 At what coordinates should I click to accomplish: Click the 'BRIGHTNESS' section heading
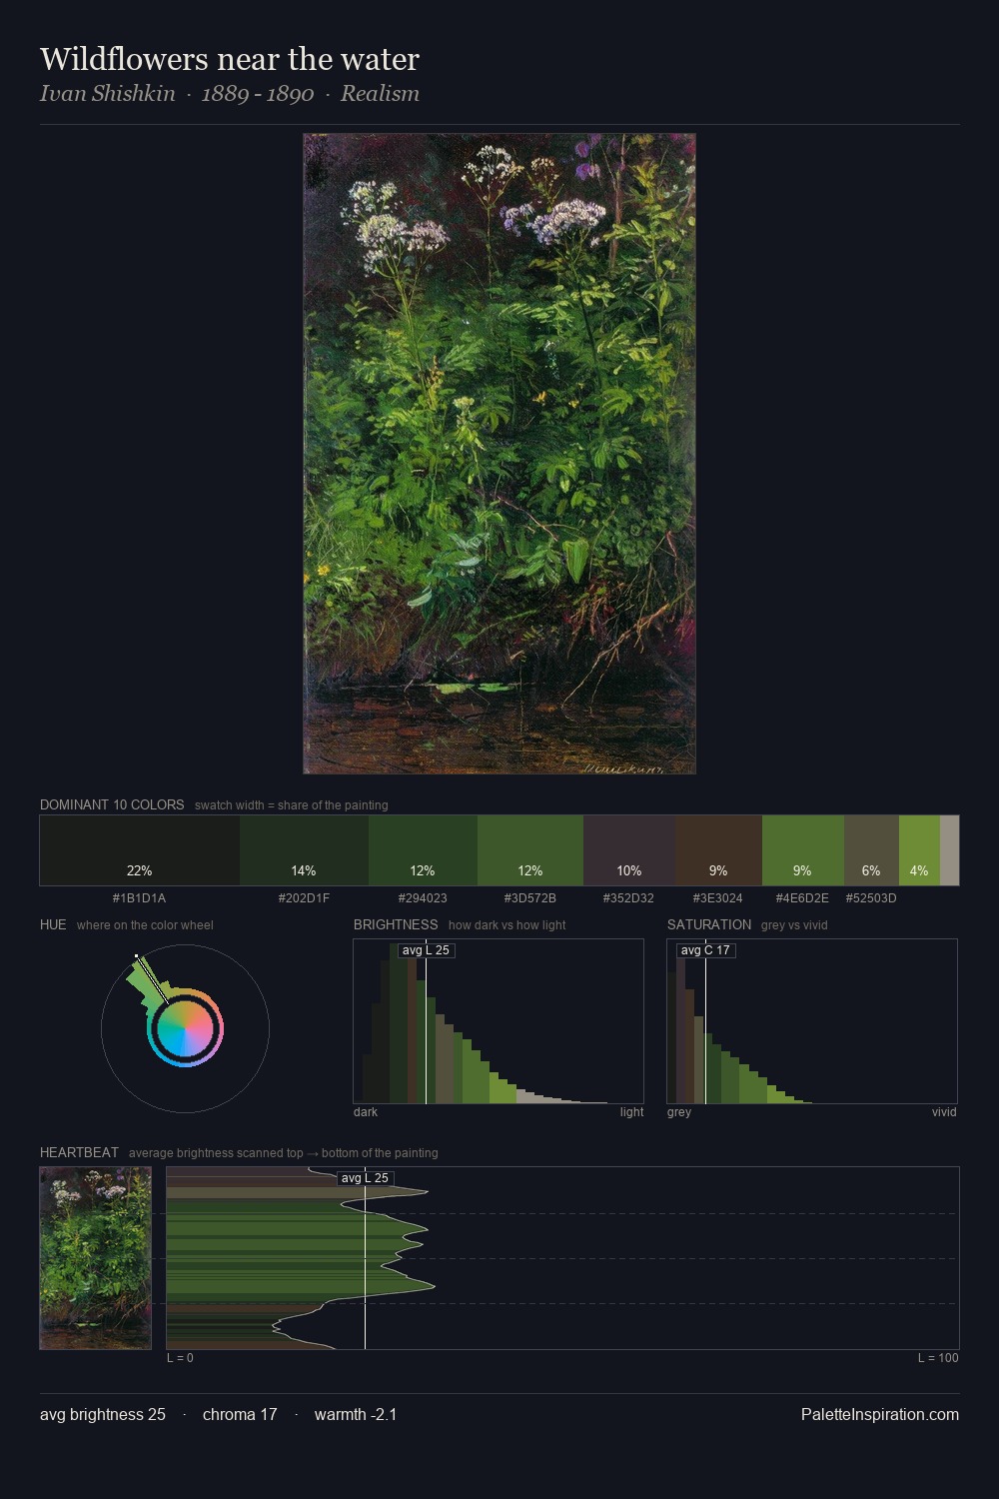396,924
